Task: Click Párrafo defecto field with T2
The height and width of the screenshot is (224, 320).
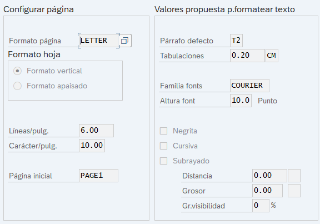Action: pyautogui.click(x=236, y=41)
